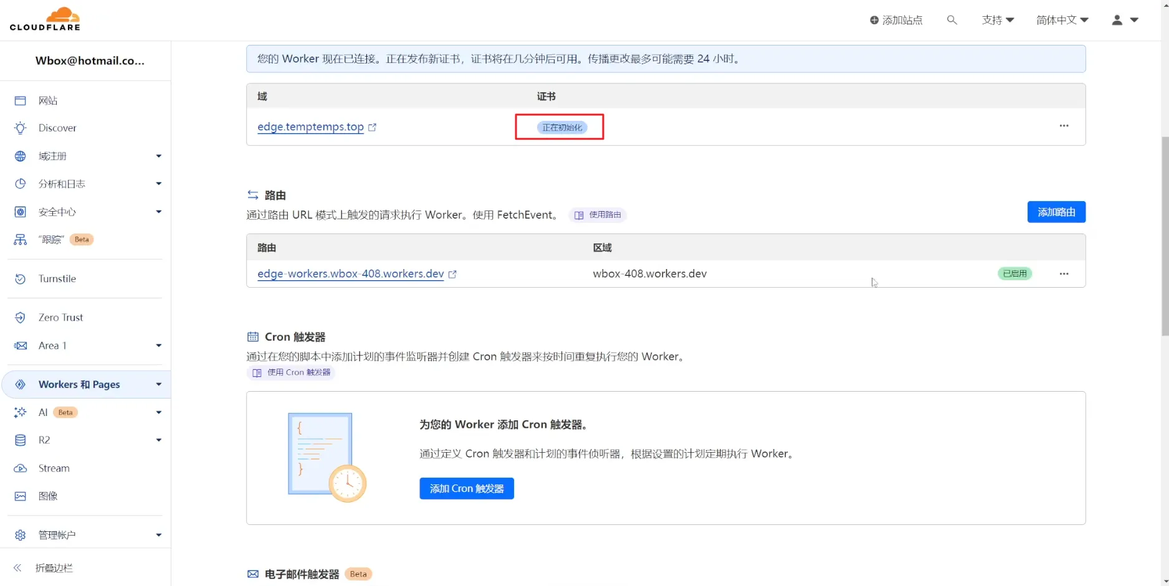1169x586 pixels.
Task: Click the plus icon for 添加站点
Action: (x=874, y=21)
